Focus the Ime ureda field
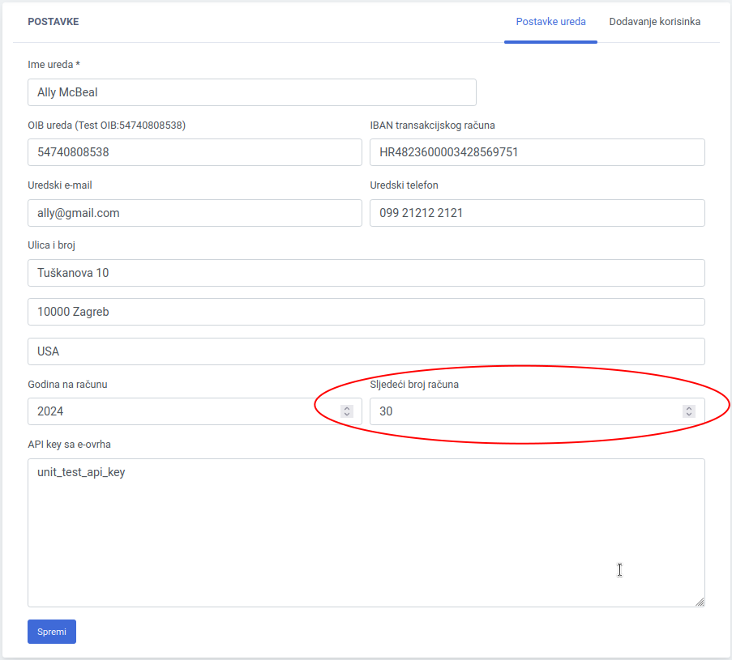The image size is (732, 660). click(251, 92)
